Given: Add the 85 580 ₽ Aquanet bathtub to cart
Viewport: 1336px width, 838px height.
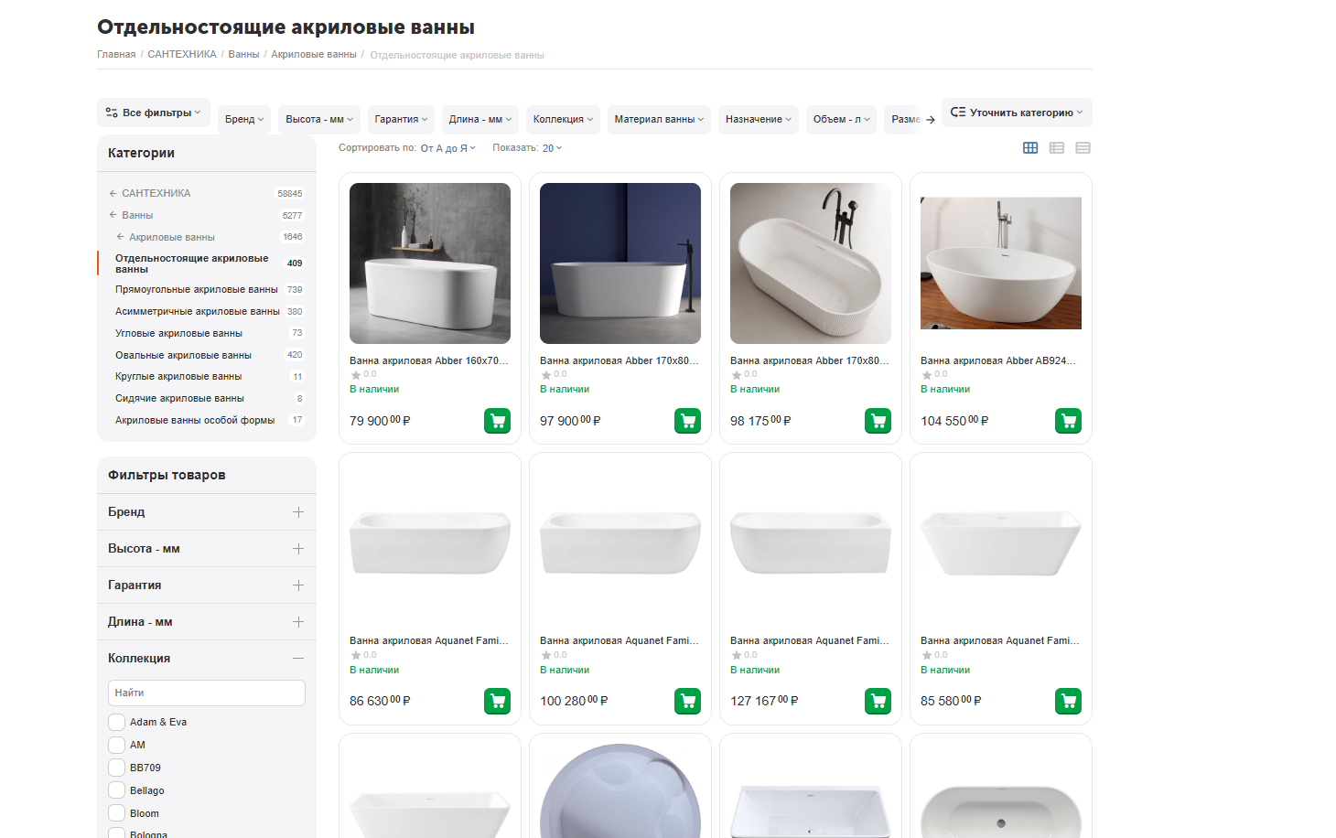Looking at the screenshot, I should (1069, 701).
